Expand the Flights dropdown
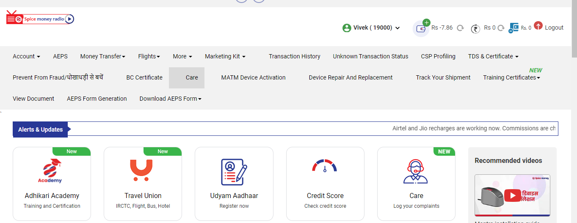 pyautogui.click(x=149, y=56)
